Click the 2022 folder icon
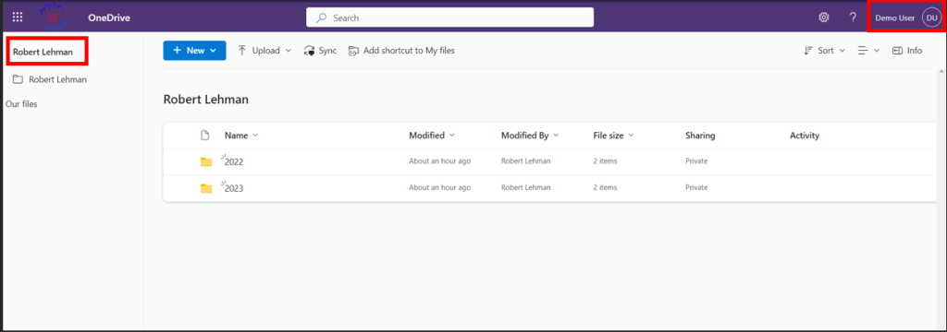The width and height of the screenshot is (947, 332). 206,161
